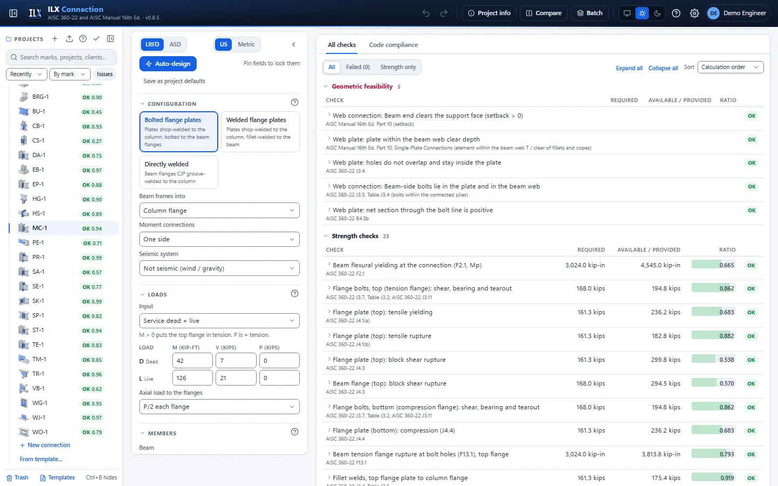Viewport: 778px width, 486px height.
Task: Open Loads section help icon
Action: [294, 294]
